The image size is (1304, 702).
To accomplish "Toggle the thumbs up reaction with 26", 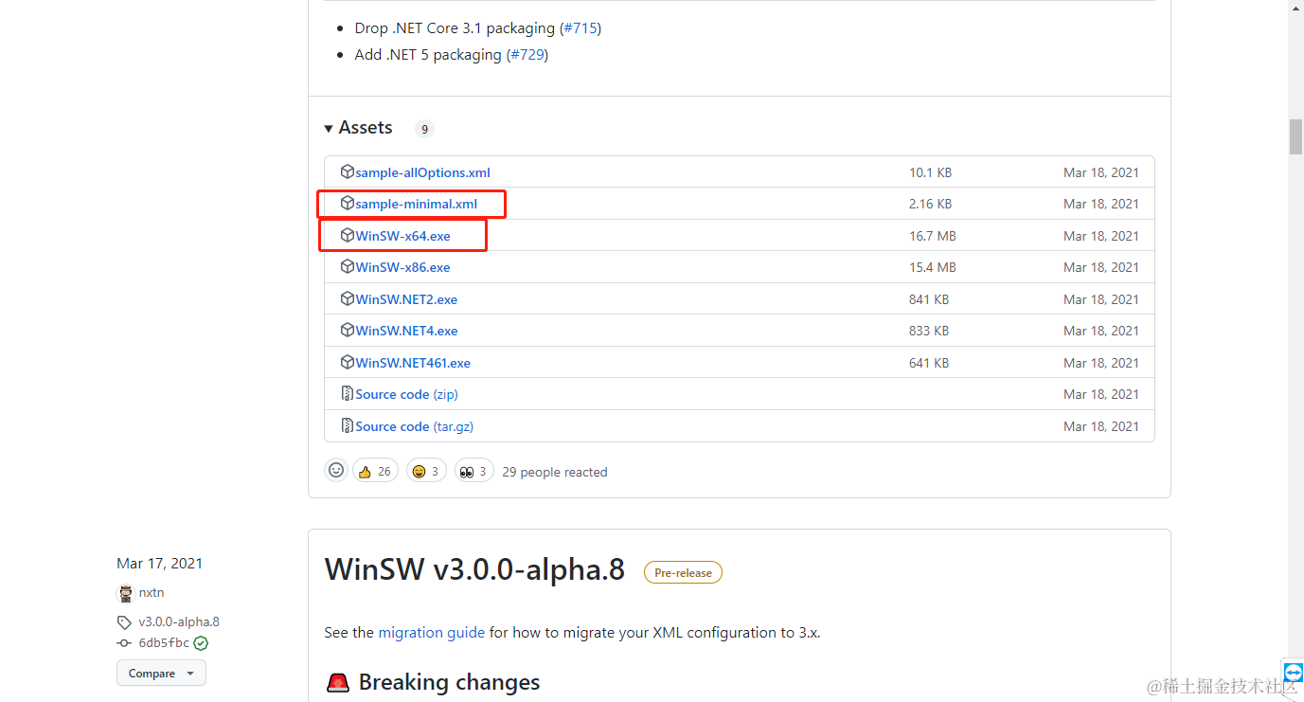I will click(x=375, y=471).
